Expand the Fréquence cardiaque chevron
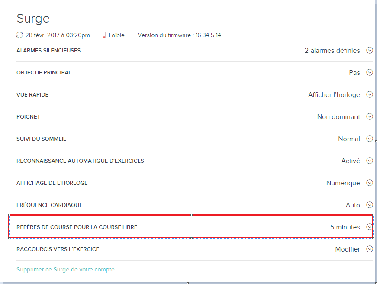 (x=370, y=205)
